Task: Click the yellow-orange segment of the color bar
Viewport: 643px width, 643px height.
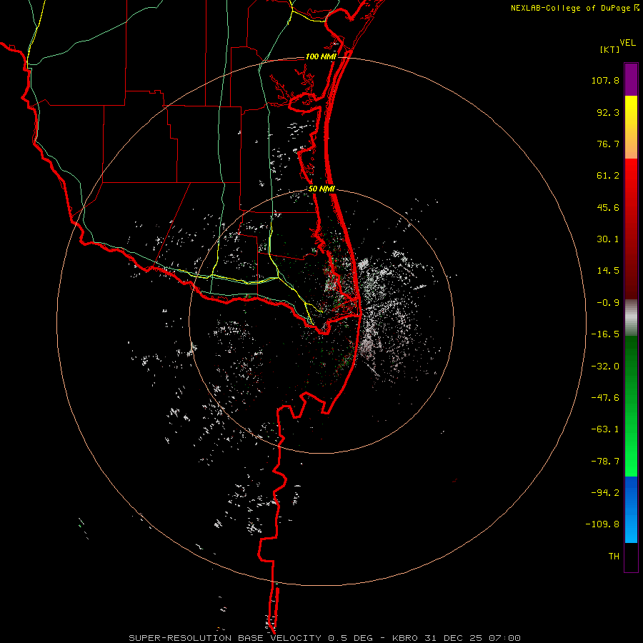Action: (x=631, y=127)
